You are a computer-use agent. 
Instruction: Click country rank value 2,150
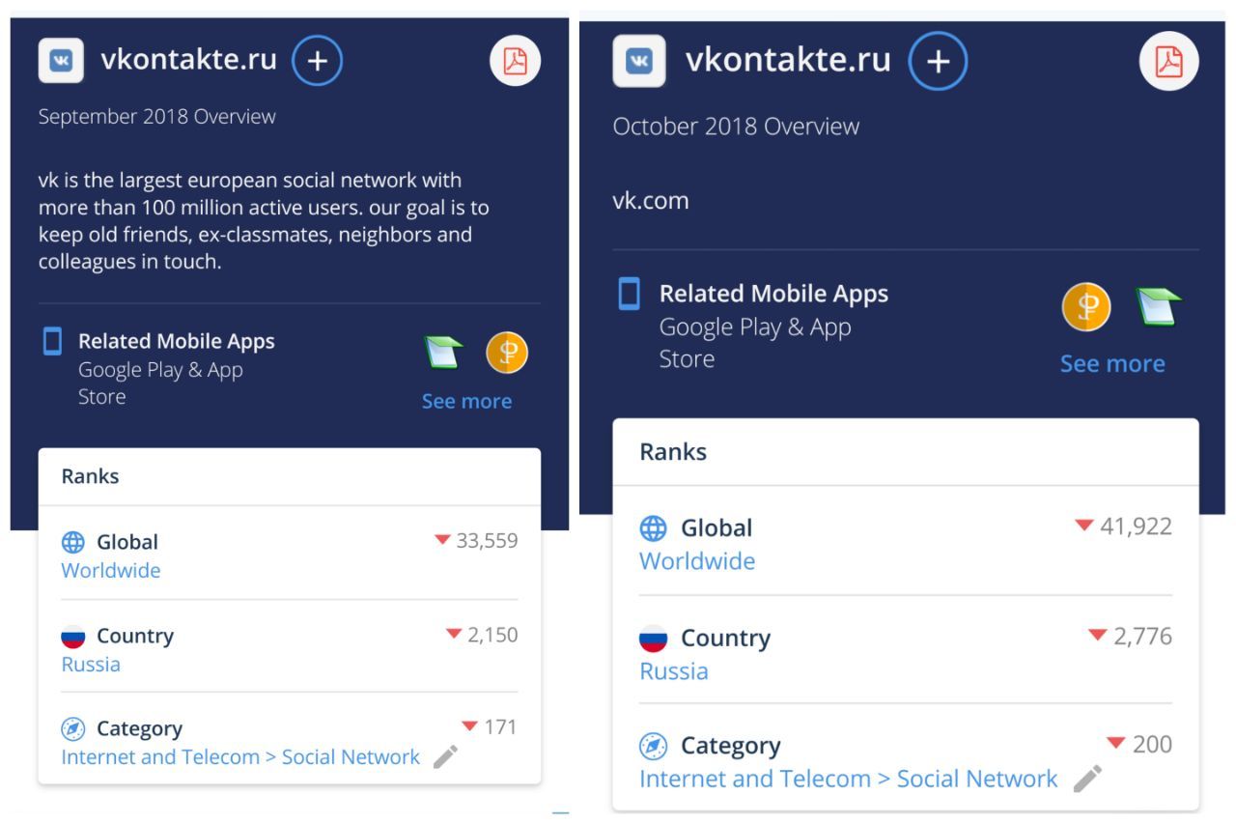(492, 635)
